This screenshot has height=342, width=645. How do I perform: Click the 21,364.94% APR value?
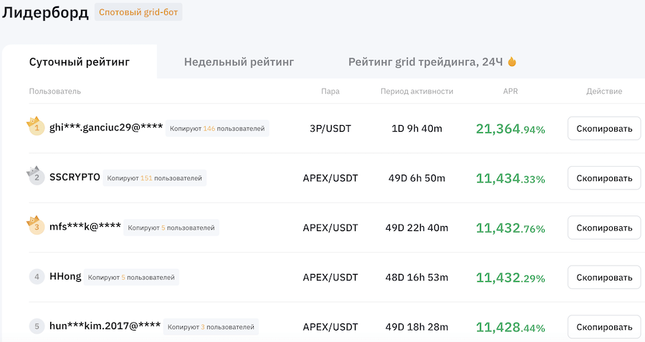(x=510, y=129)
